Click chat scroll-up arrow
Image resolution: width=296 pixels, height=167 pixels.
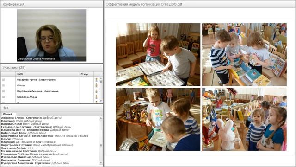[x=101, y=118]
